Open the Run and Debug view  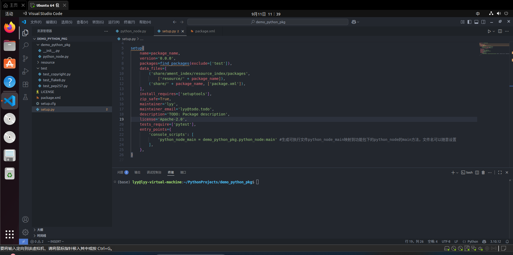coord(25,71)
